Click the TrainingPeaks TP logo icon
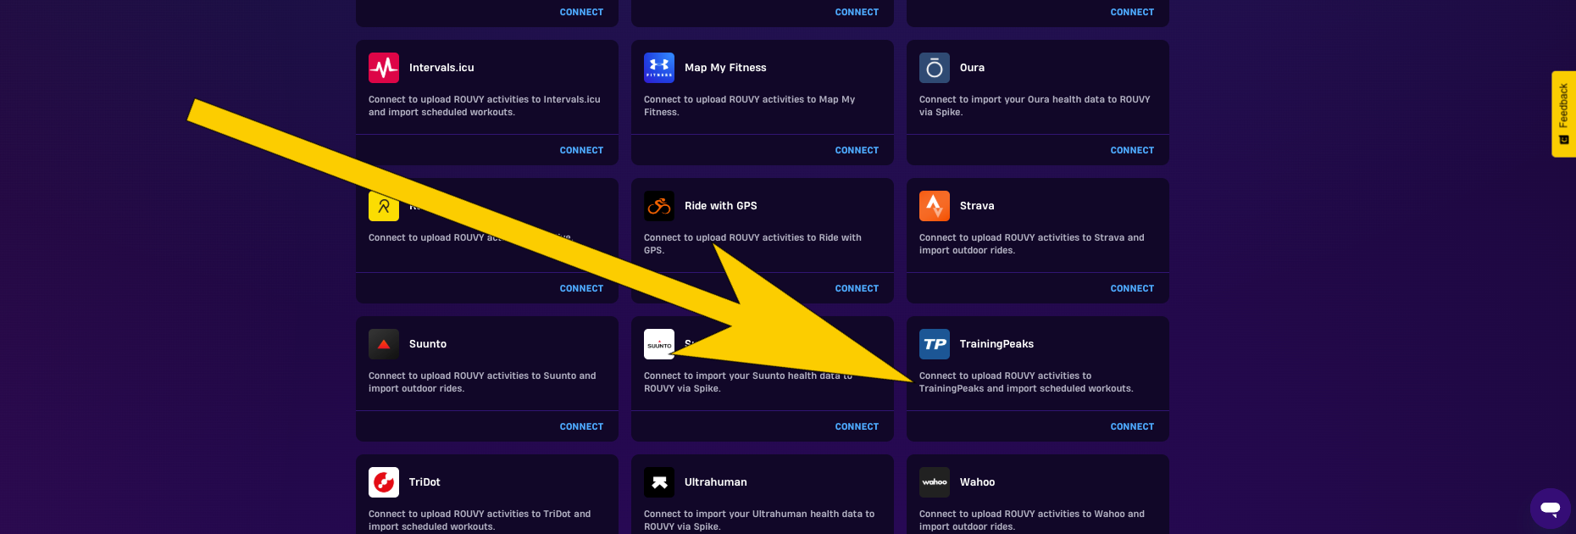This screenshot has height=534, width=1576. pos(935,344)
